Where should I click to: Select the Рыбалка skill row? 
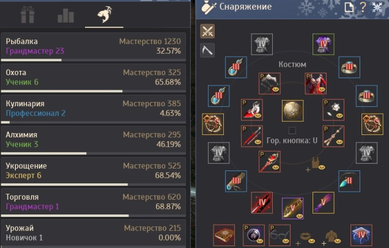[94, 47]
